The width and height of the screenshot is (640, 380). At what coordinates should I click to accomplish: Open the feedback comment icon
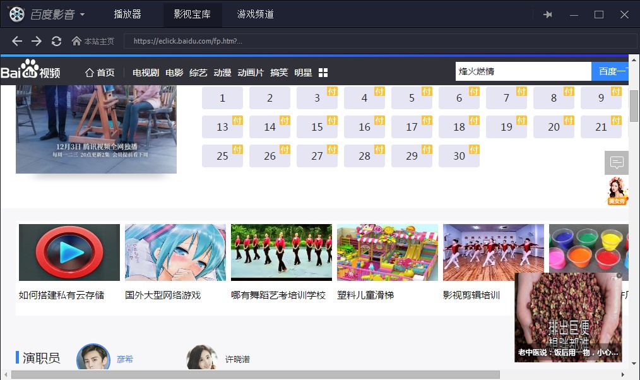coord(617,162)
